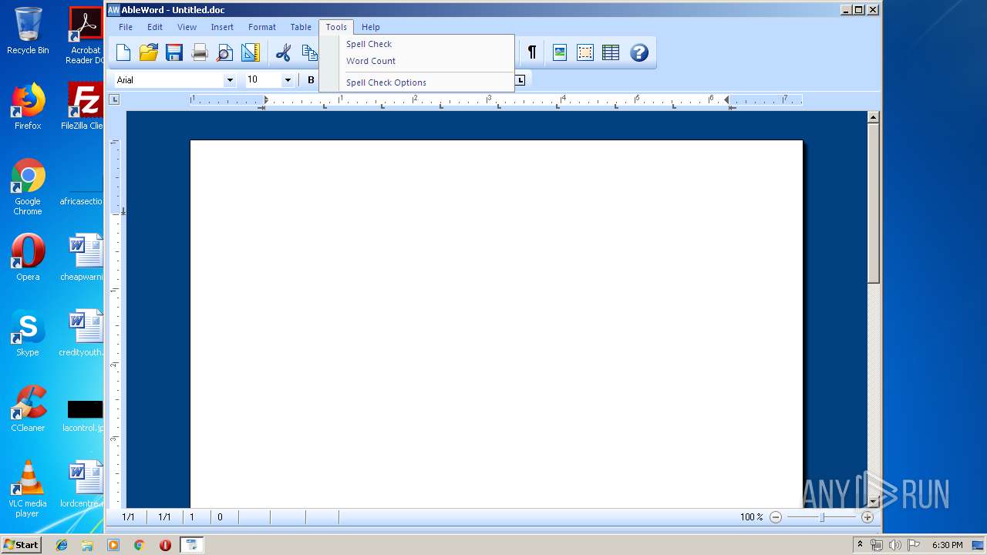Select the Skype desktop shortcut

point(28,333)
